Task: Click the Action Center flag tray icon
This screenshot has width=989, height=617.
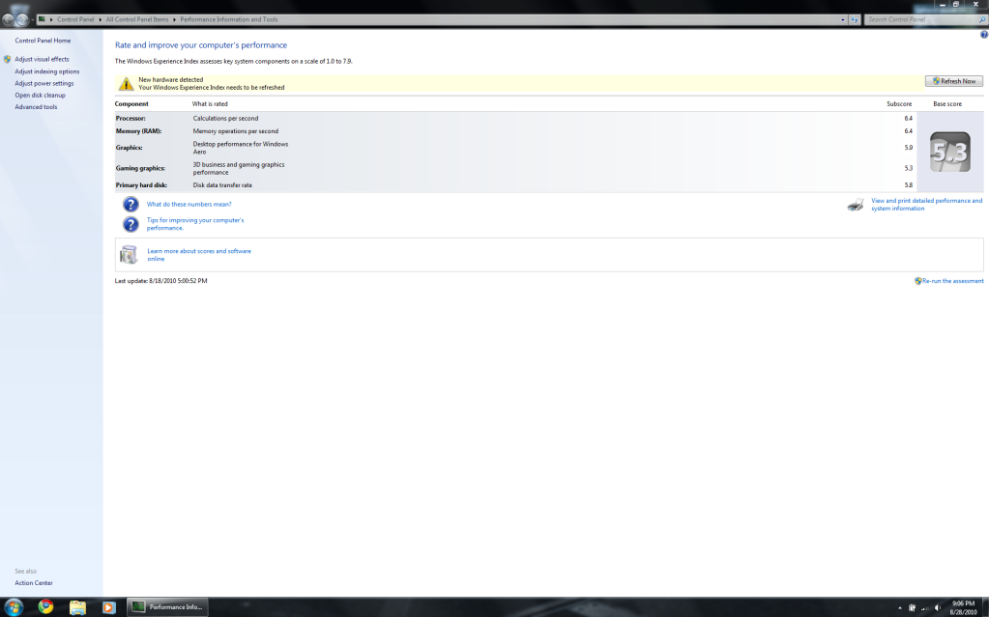Action: (912, 608)
